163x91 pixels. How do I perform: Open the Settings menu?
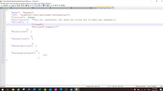tap(28, 3)
